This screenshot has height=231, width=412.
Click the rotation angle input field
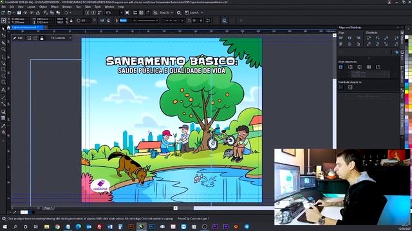[86, 21]
